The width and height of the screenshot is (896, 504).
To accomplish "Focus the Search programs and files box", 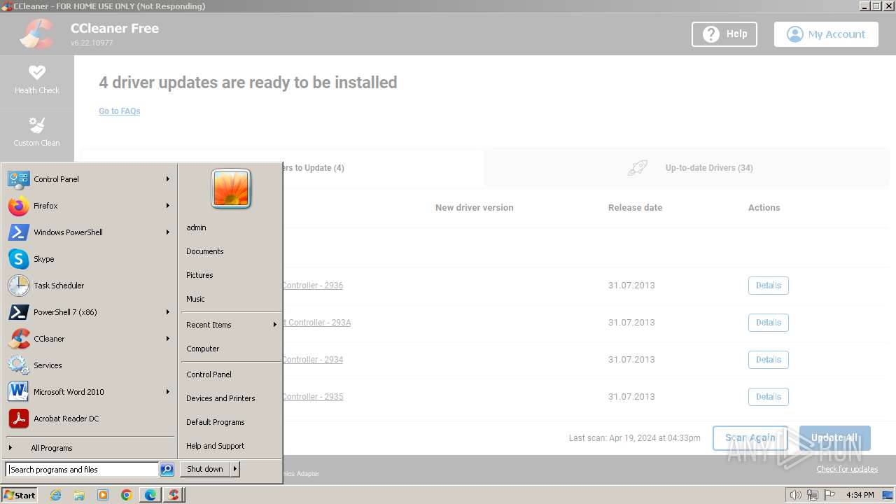I will click(x=82, y=470).
